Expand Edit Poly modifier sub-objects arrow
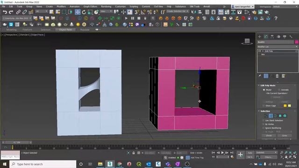Viewport: 299px width, 168px height. coord(263,51)
